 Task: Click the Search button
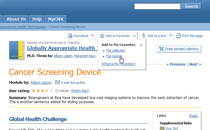(x=191, y=6)
